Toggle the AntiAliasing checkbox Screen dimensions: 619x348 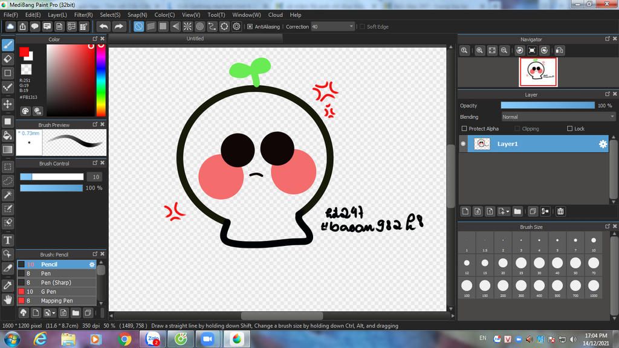250,27
